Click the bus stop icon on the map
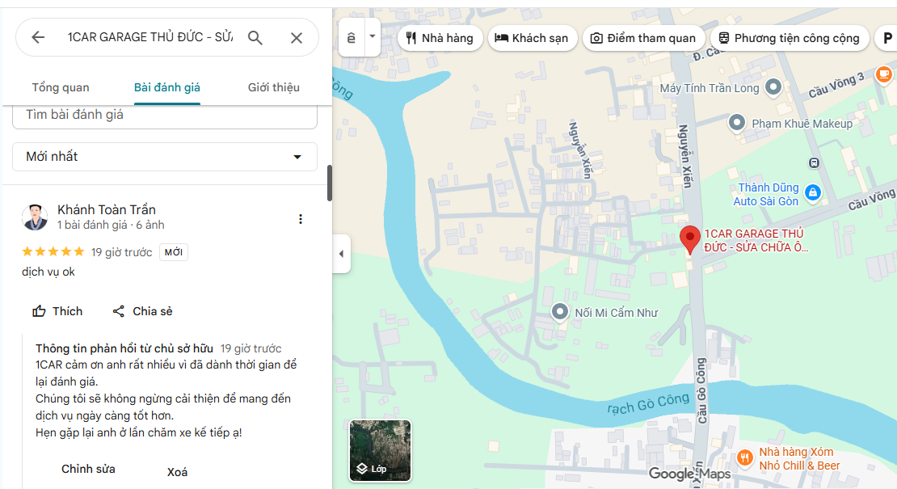897x489 pixels. (x=814, y=163)
